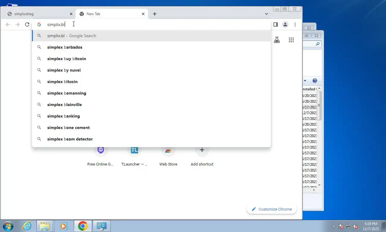Go forward with the forward arrow
The height and width of the screenshot is (232, 386).
[17, 24]
